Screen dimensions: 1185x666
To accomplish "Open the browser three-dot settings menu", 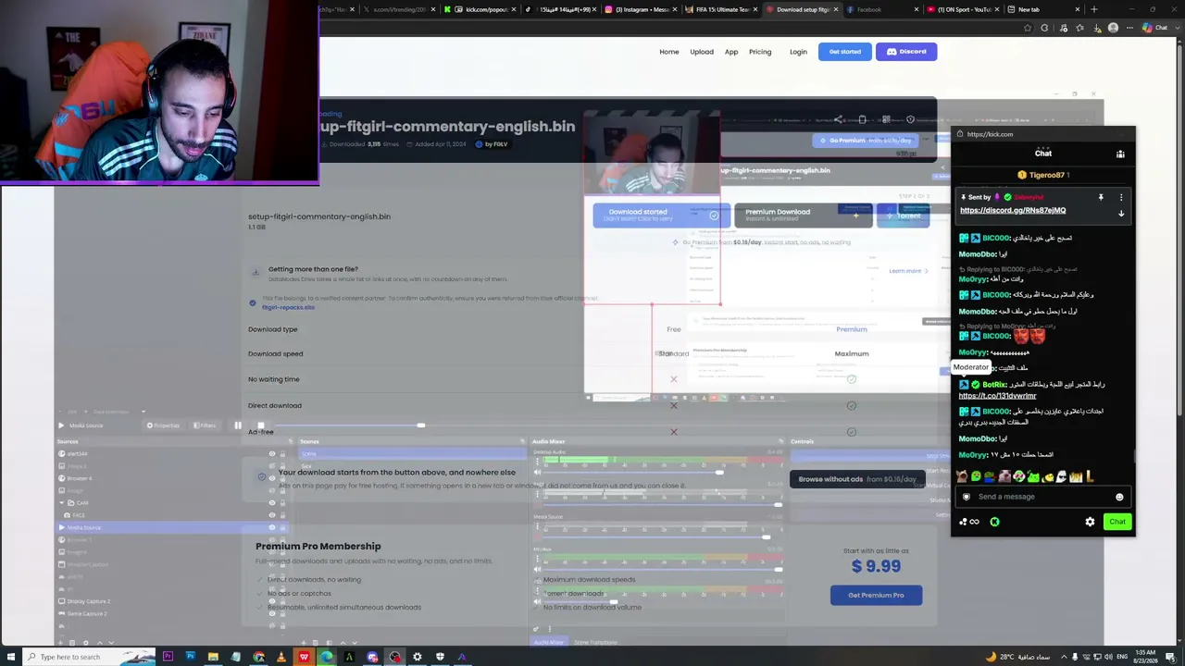I will [x=1129, y=28].
